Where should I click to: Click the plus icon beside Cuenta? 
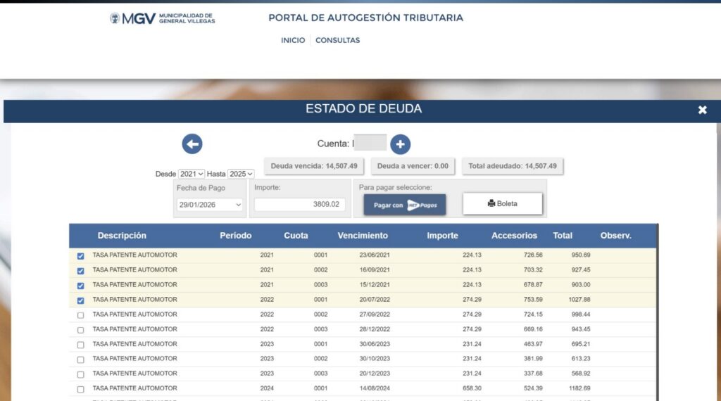tap(400, 144)
